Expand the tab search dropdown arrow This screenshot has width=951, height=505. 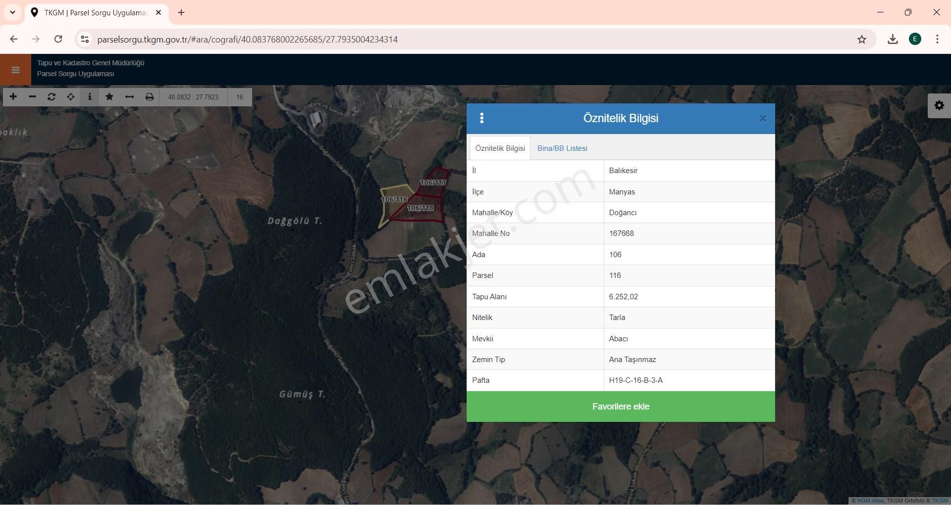pyautogui.click(x=12, y=12)
